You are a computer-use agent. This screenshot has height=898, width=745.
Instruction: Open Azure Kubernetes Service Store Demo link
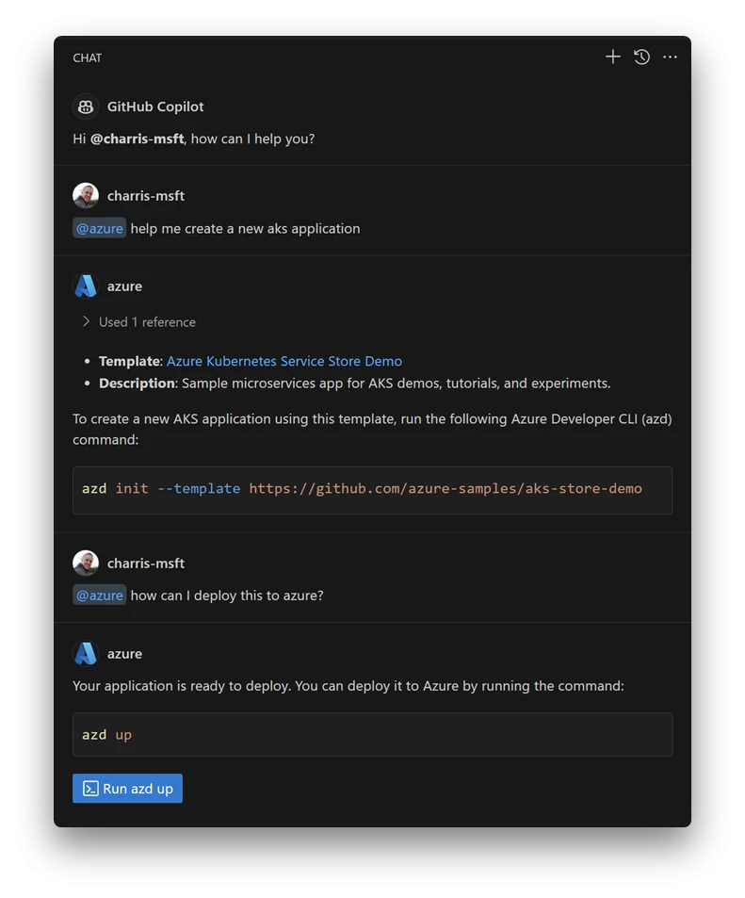pyautogui.click(x=284, y=361)
